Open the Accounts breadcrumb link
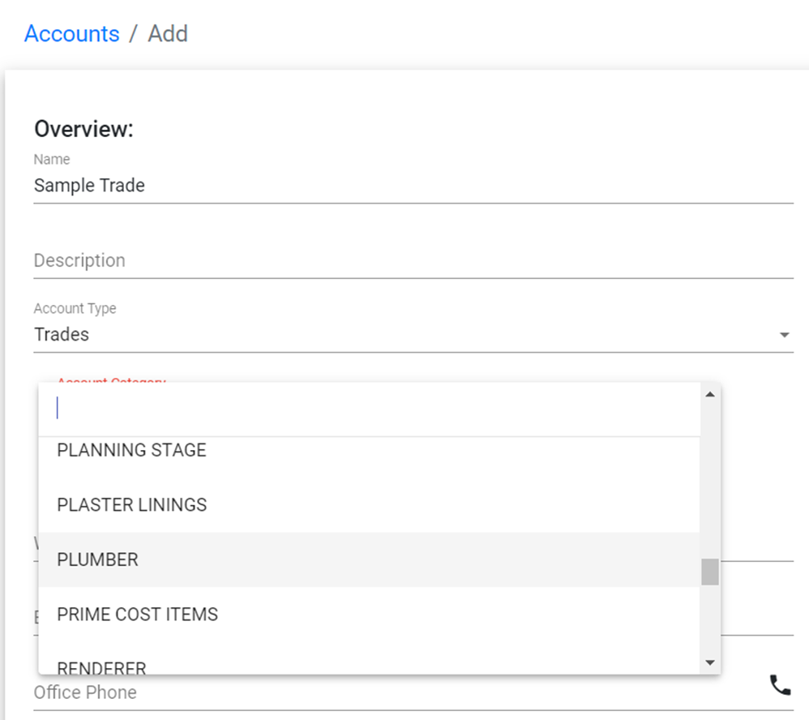 click(72, 34)
